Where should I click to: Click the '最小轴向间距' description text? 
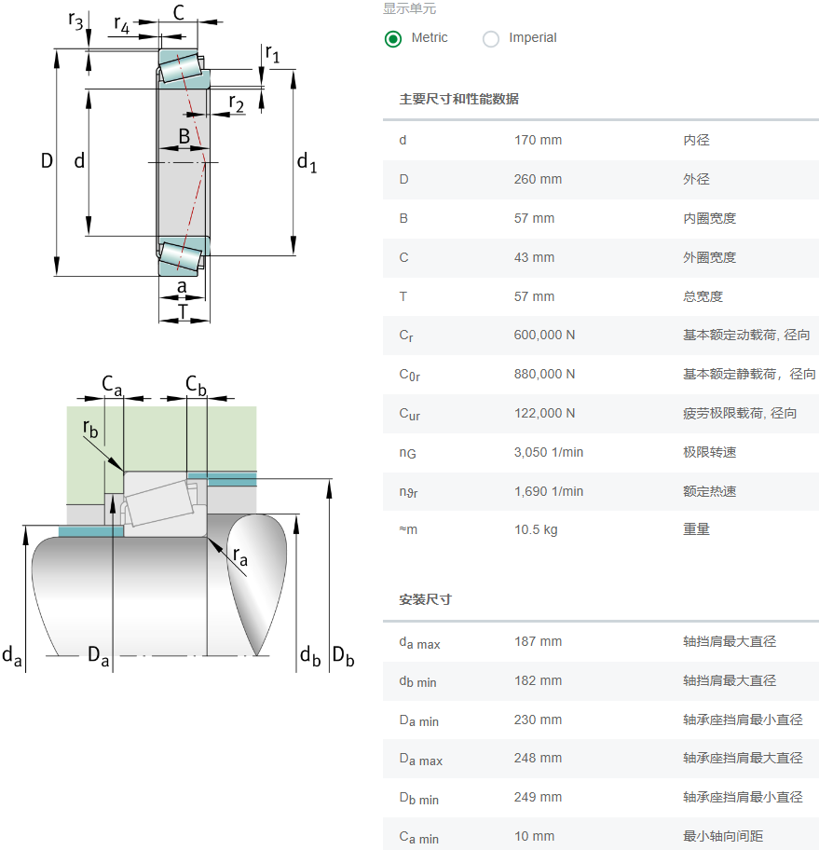tap(722, 836)
